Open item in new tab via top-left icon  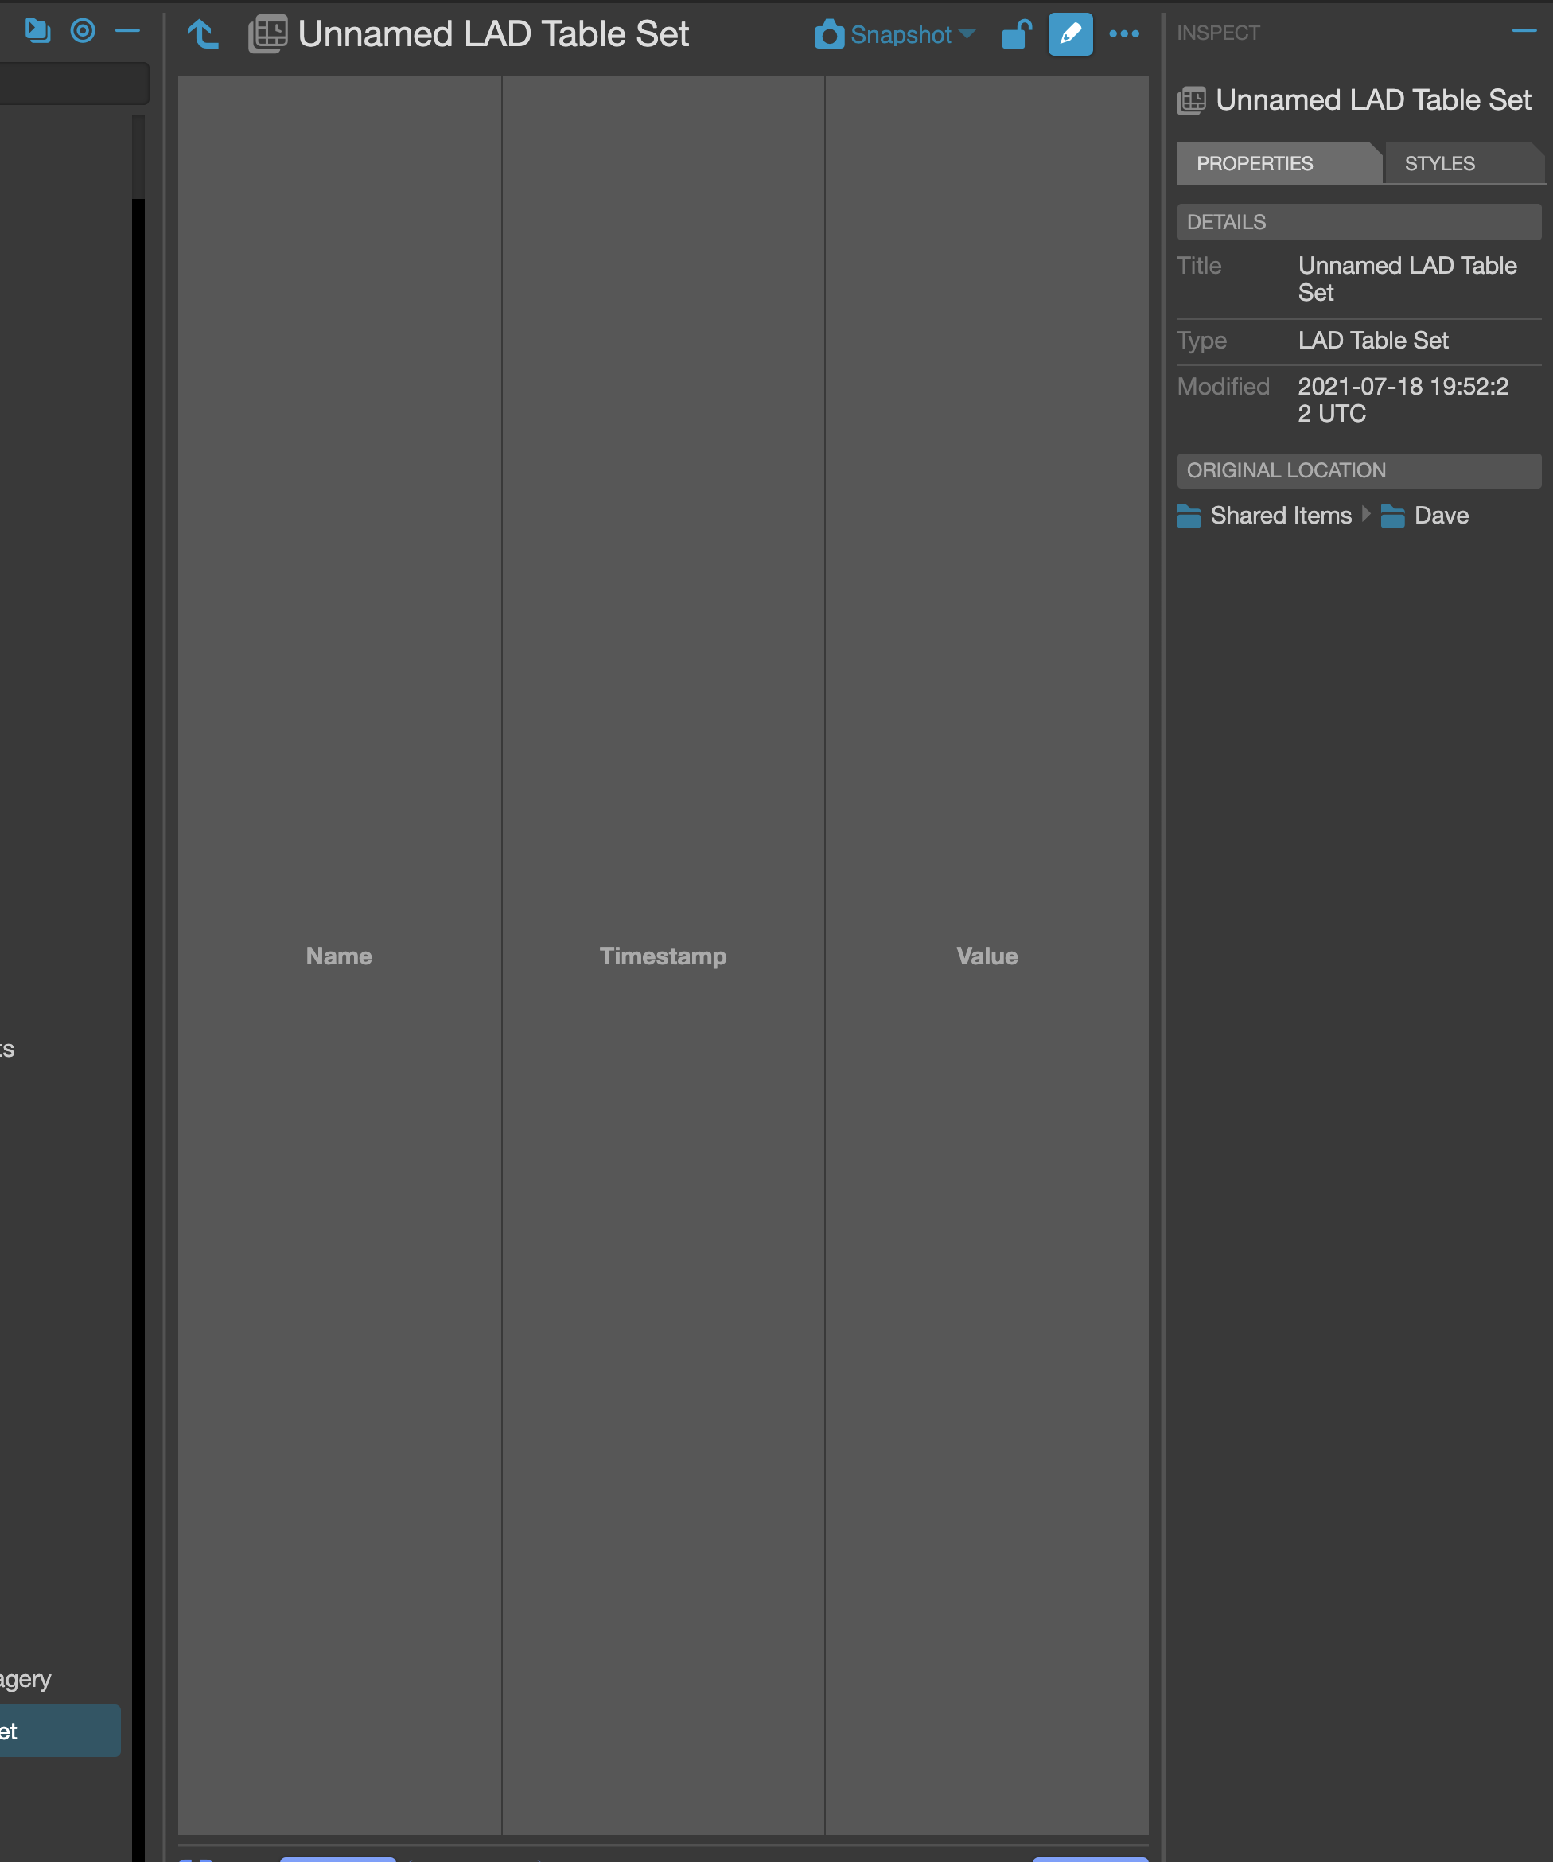tap(37, 30)
